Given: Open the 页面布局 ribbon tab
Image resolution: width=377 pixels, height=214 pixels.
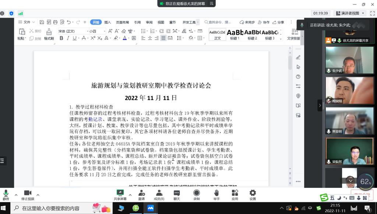Looking at the screenshot, I should (123, 22).
